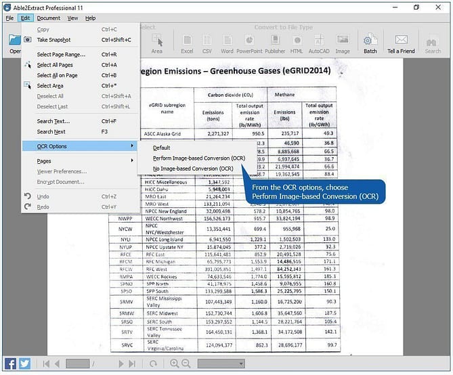Click the Able2Extract app icon in title bar
The image size is (453, 375).
(x=7, y=8)
